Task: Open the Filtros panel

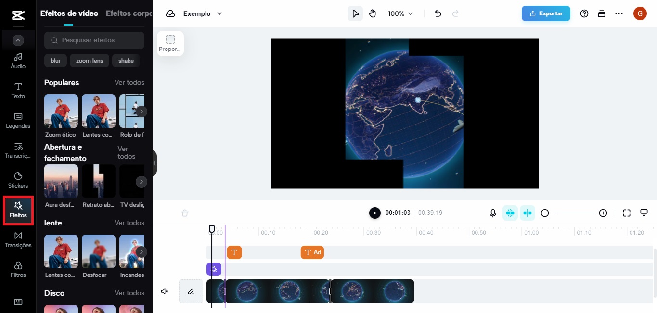Action: click(18, 269)
